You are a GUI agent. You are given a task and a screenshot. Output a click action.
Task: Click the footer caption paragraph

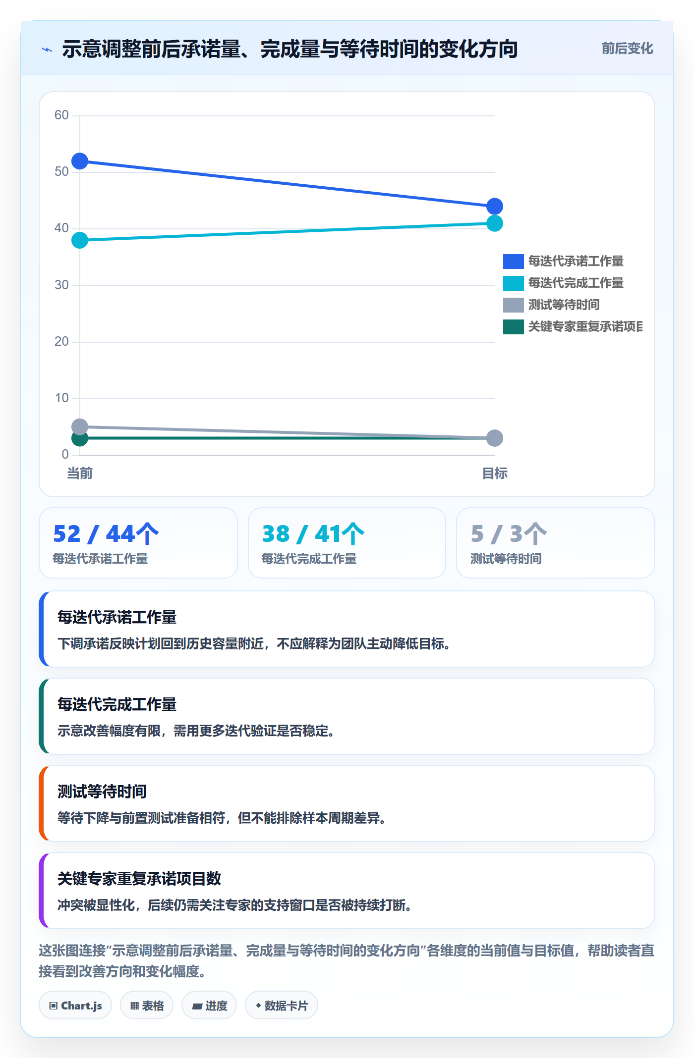click(347, 960)
